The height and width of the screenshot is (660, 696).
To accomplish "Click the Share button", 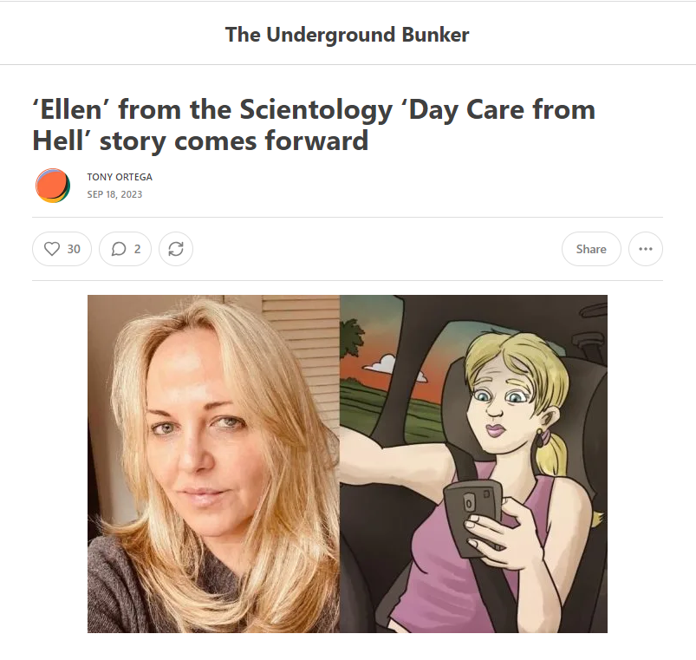I will (591, 249).
